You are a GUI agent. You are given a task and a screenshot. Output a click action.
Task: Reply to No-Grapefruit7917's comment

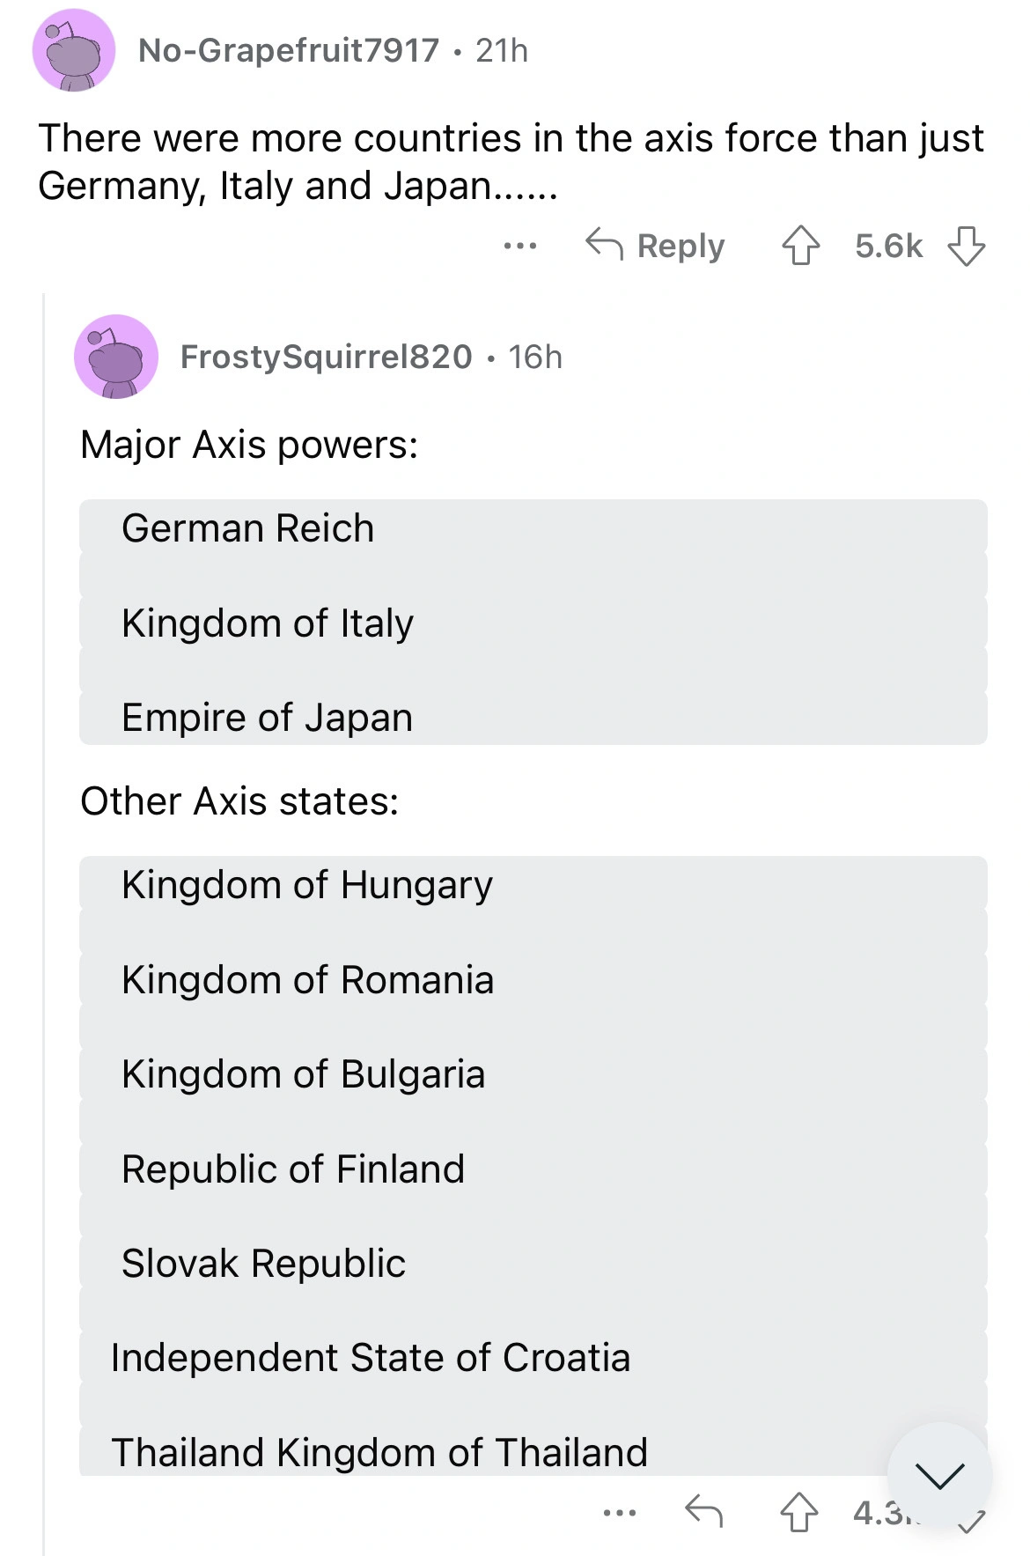pyautogui.click(x=656, y=246)
